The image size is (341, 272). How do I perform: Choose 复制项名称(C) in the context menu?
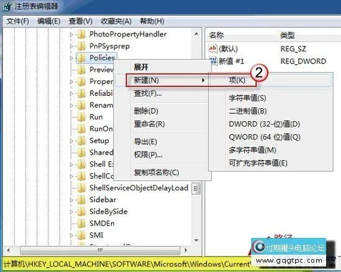pyautogui.click(x=162, y=172)
